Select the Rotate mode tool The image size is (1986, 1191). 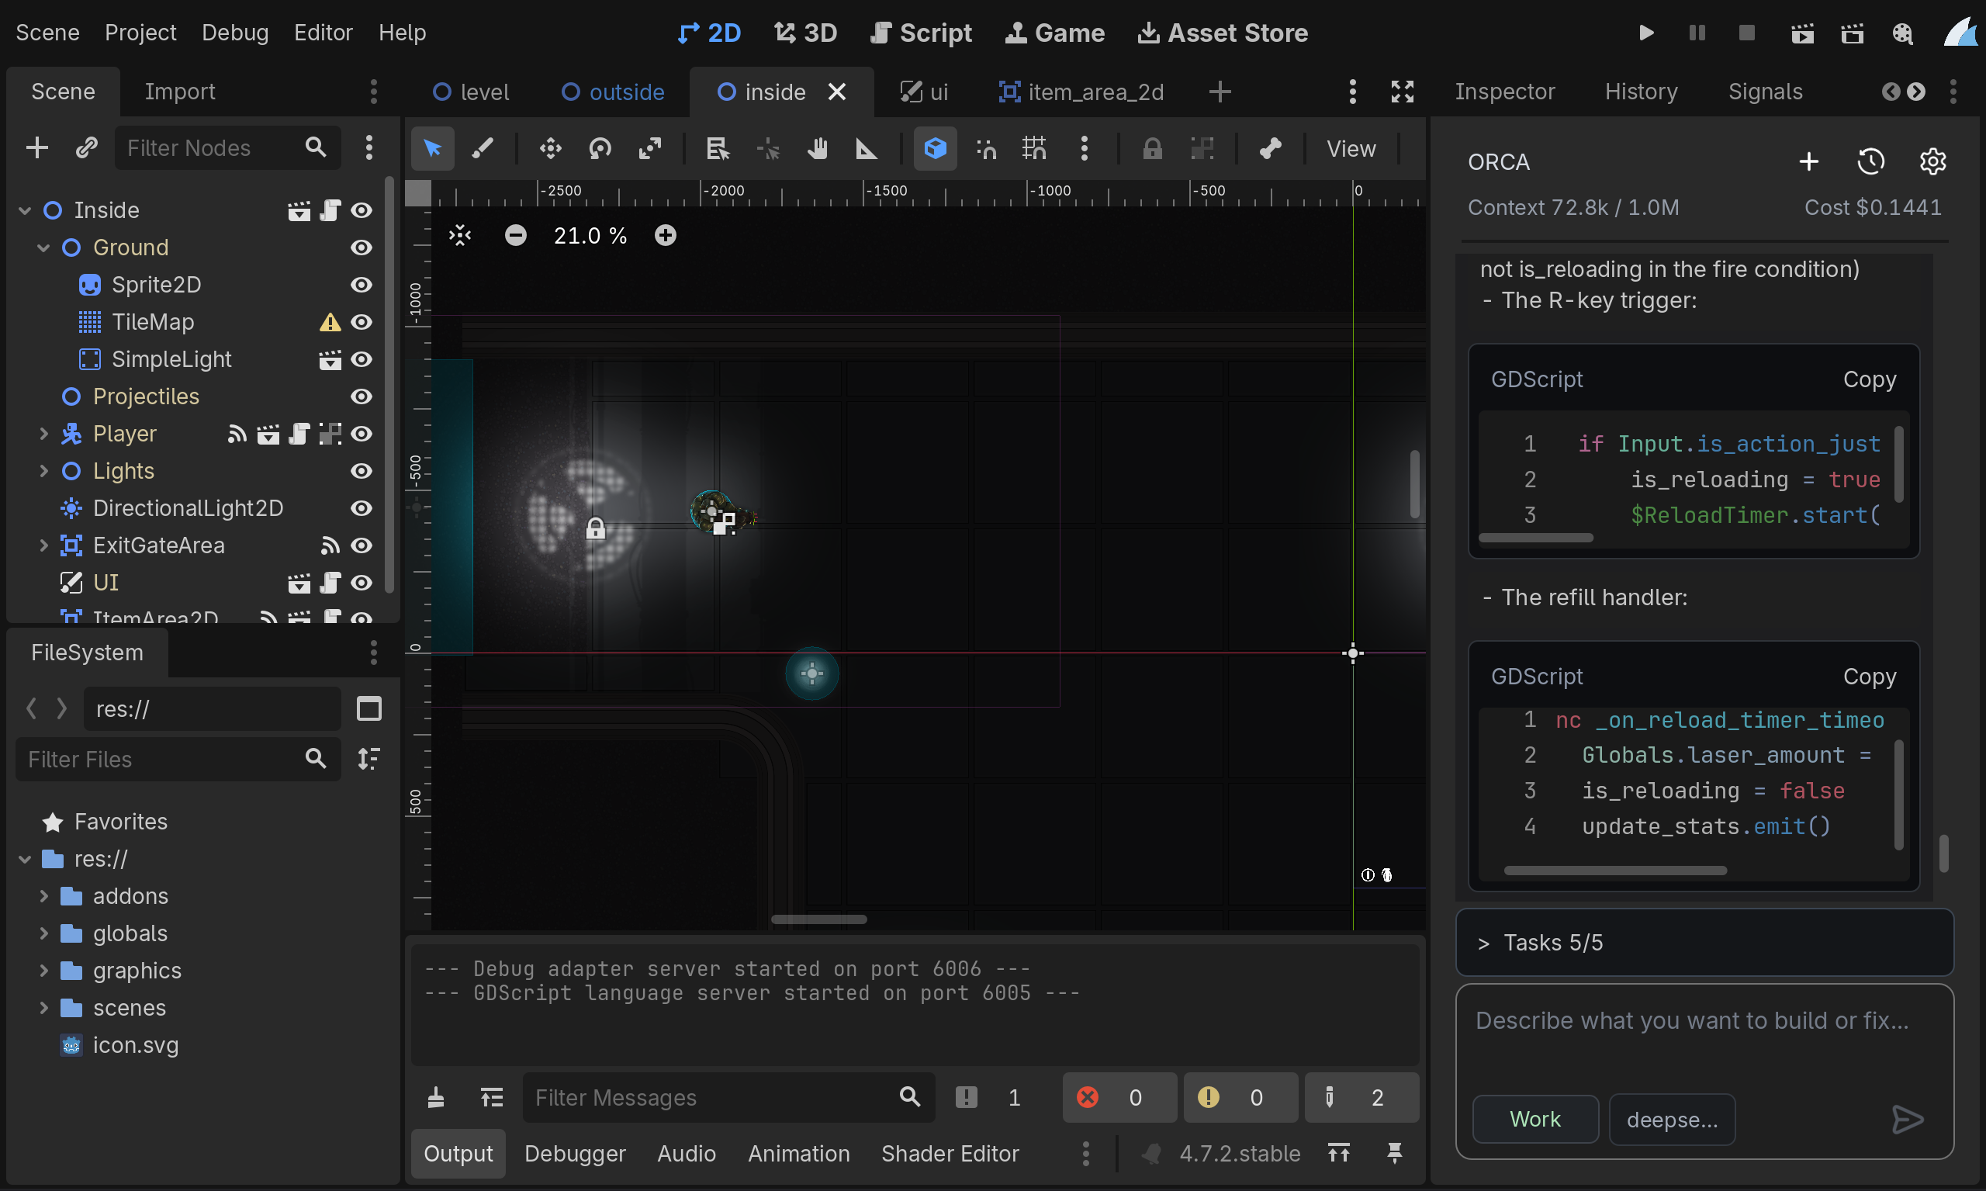(600, 148)
